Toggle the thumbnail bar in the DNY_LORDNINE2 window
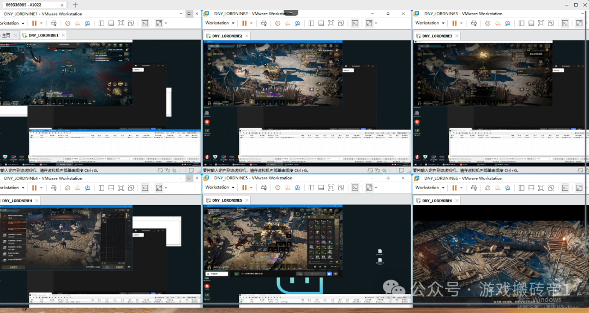The image size is (589, 313). point(321,23)
